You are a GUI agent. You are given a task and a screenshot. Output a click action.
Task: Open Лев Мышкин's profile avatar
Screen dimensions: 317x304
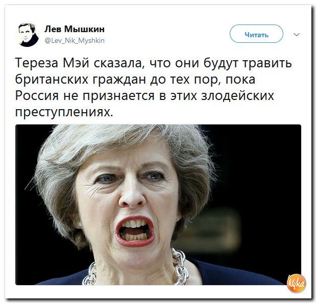pos(27,35)
